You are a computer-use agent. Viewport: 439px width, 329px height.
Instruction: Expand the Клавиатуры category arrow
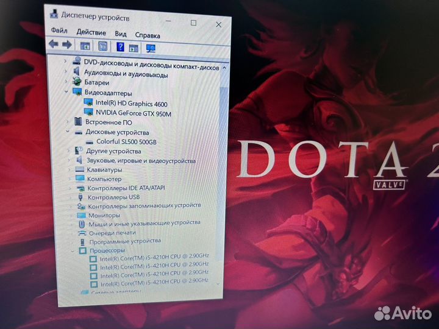tap(70, 169)
